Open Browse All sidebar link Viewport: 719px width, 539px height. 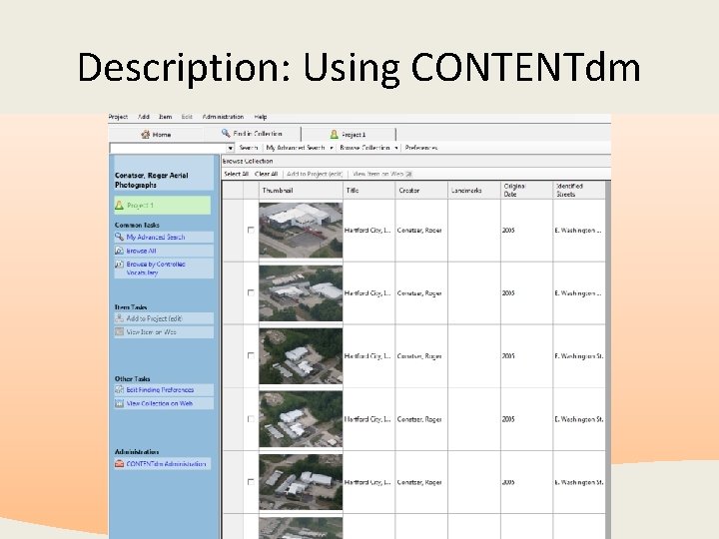tap(141, 251)
